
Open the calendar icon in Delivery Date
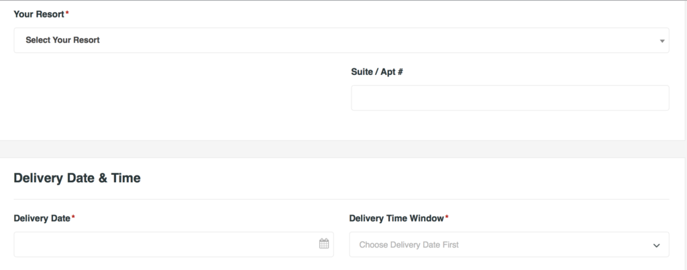pyautogui.click(x=324, y=244)
